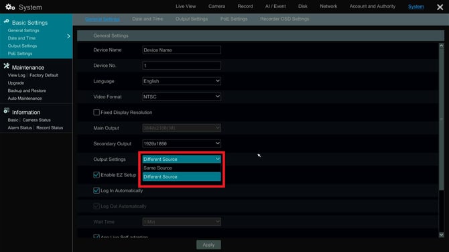Open PoE Settings in the sidebar
449x252 pixels.
(x=20, y=54)
